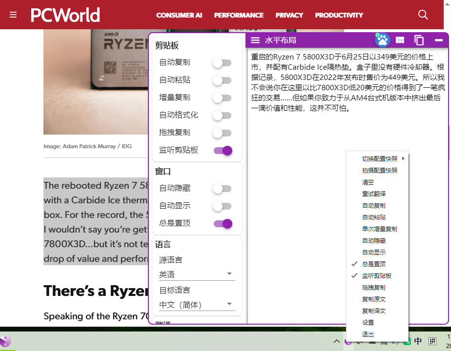Open the 目标语言 dropdown showing 中文（简体）

pyautogui.click(x=197, y=305)
